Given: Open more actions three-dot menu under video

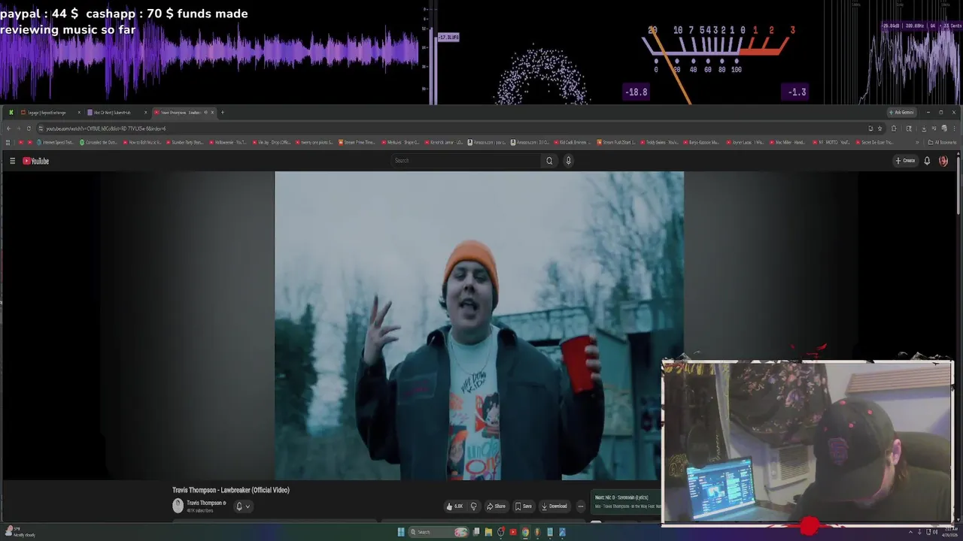Looking at the screenshot, I should tap(580, 506).
